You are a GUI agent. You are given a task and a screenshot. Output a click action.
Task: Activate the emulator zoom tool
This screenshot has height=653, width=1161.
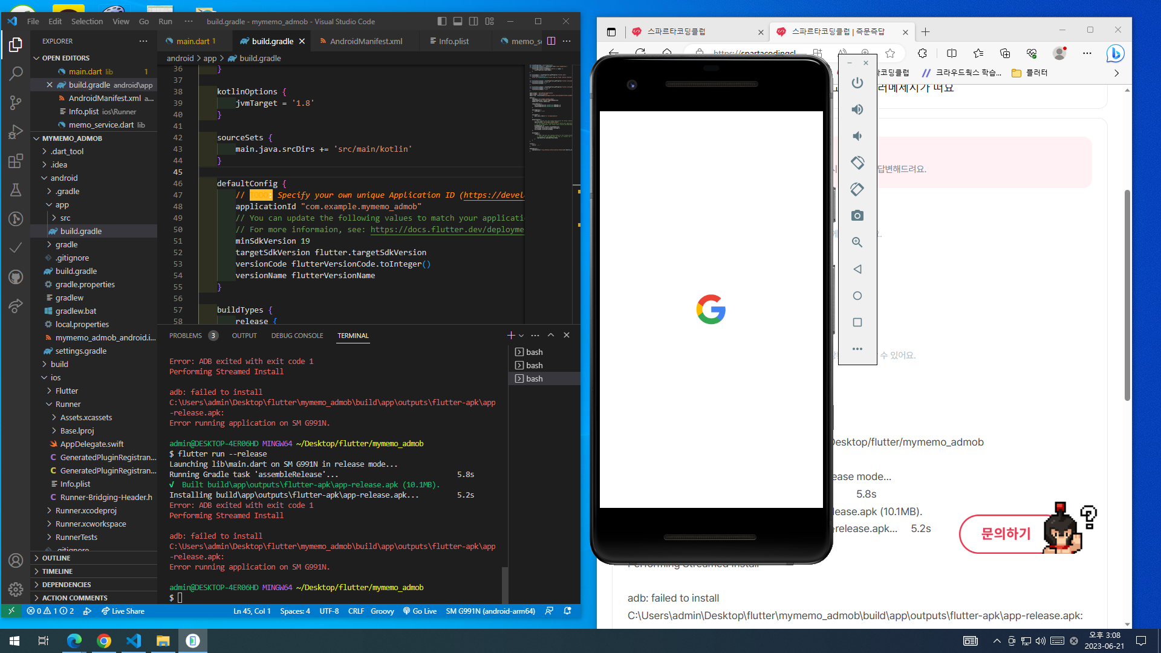tap(857, 242)
